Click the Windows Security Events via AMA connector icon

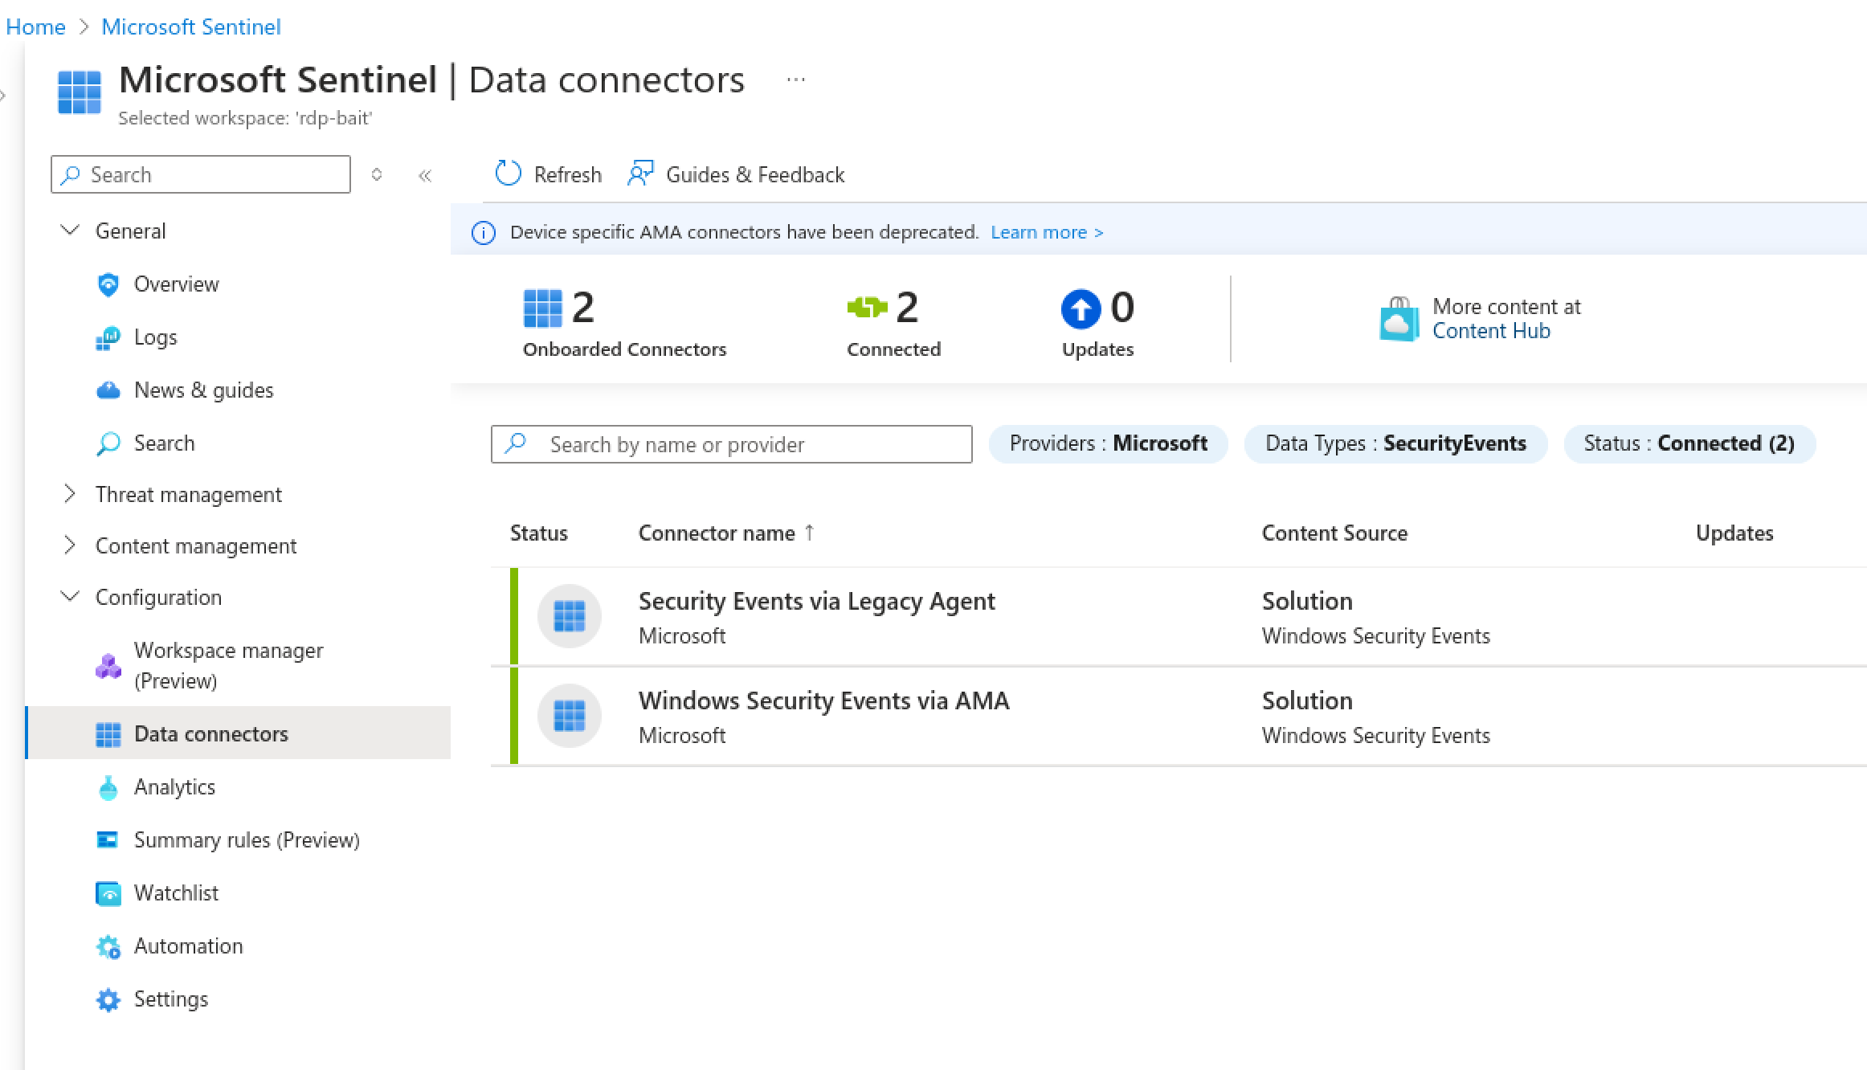click(x=570, y=716)
